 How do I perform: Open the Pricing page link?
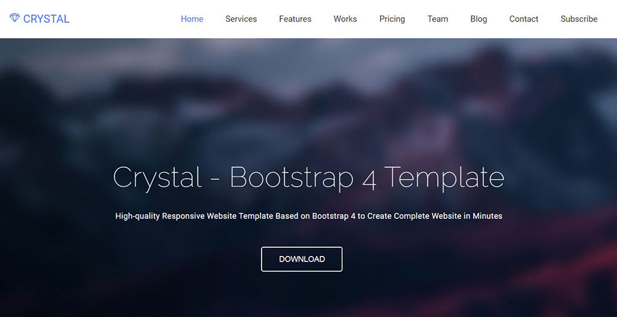392,19
